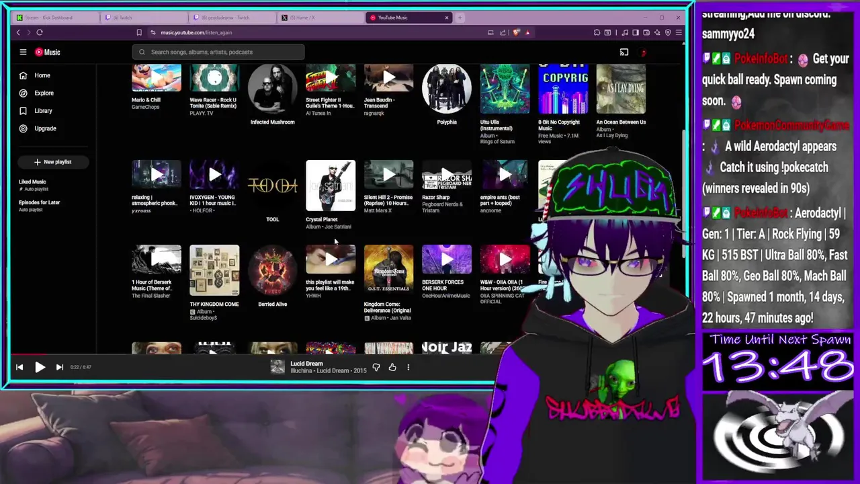Focus the search songs, albums, artists field
This screenshot has width=860, height=484.
coord(218,52)
